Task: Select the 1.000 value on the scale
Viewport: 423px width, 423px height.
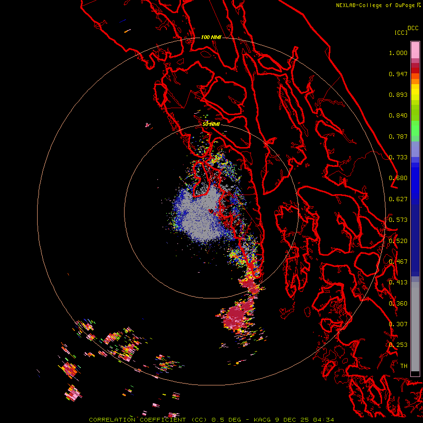Action: [x=398, y=53]
